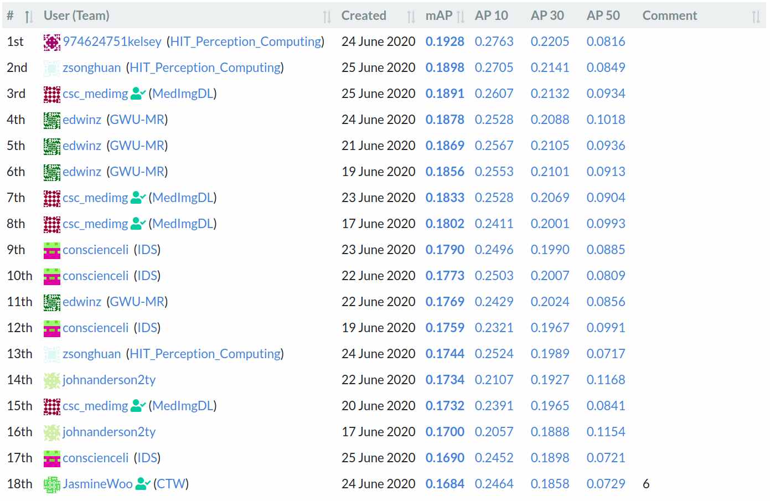This screenshot has width=770, height=501.
Task: Click the avatar icon of 974624751kelsey
Action: (x=52, y=42)
